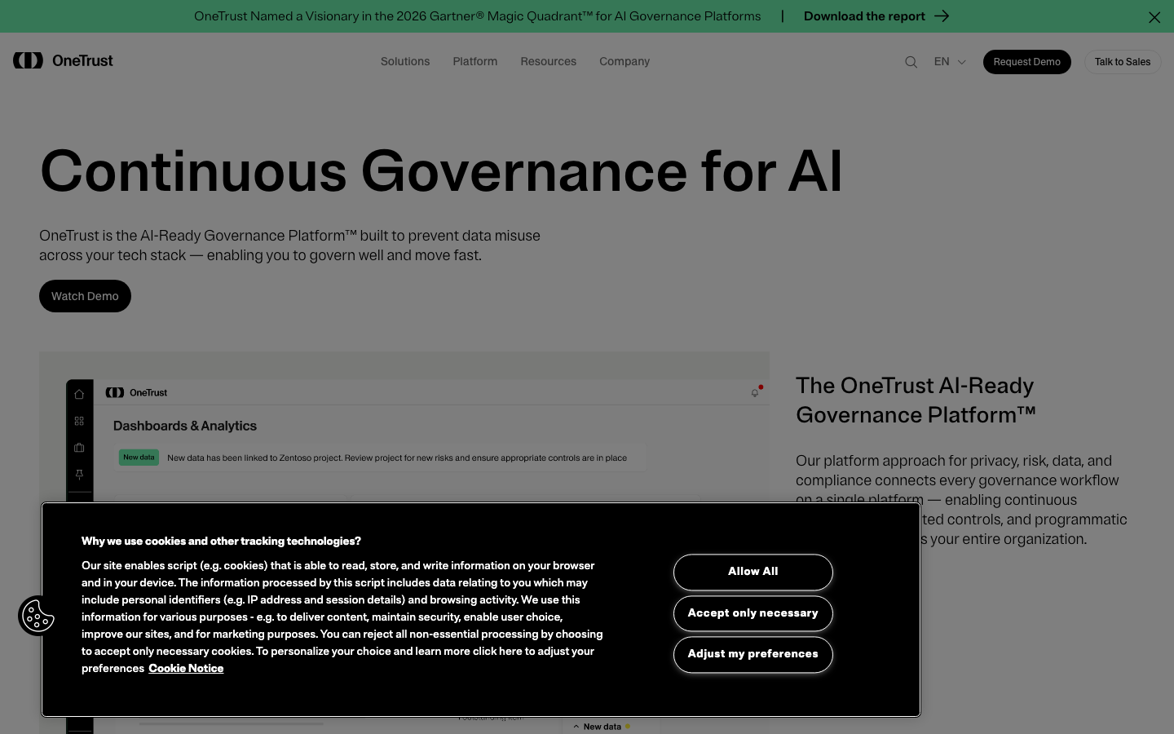Choose Accept only necessary cookies
The height and width of the screenshot is (734, 1174).
coord(753,613)
